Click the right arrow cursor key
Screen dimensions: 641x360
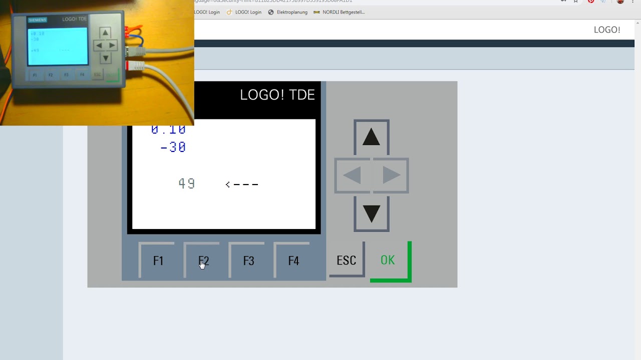point(391,175)
